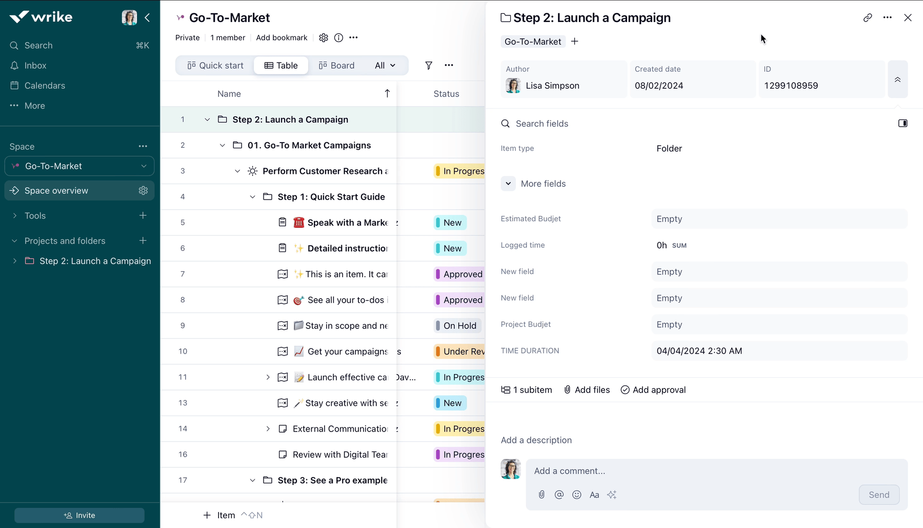The width and height of the screenshot is (923, 528).
Task: Edit the TIME DURATION date value
Action: (x=779, y=351)
